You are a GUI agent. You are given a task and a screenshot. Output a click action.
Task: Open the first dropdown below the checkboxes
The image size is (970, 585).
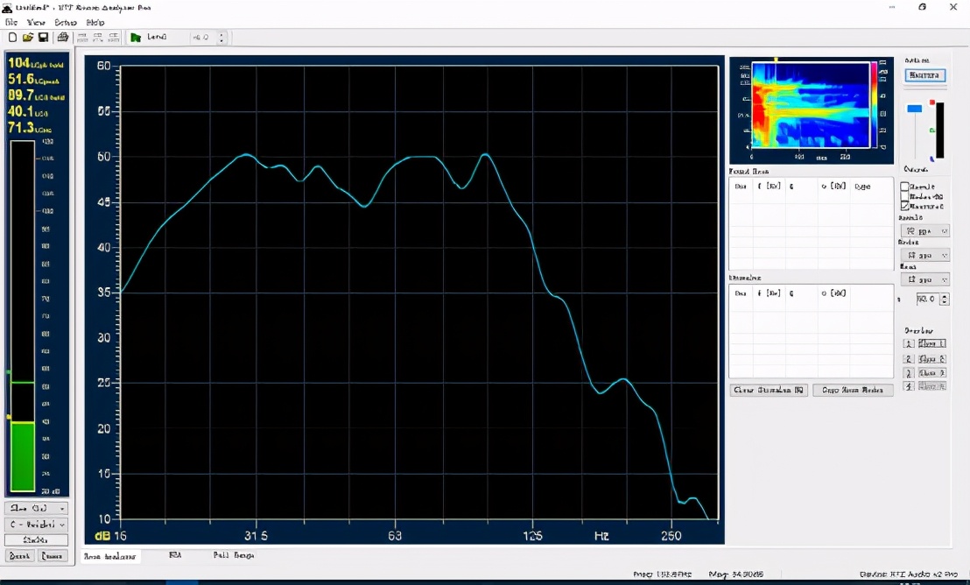(924, 231)
